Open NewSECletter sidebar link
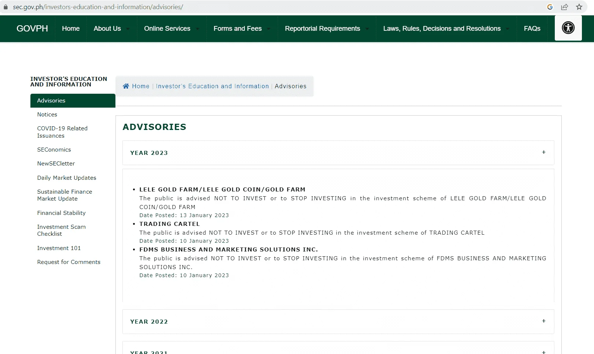 click(56, 164)
